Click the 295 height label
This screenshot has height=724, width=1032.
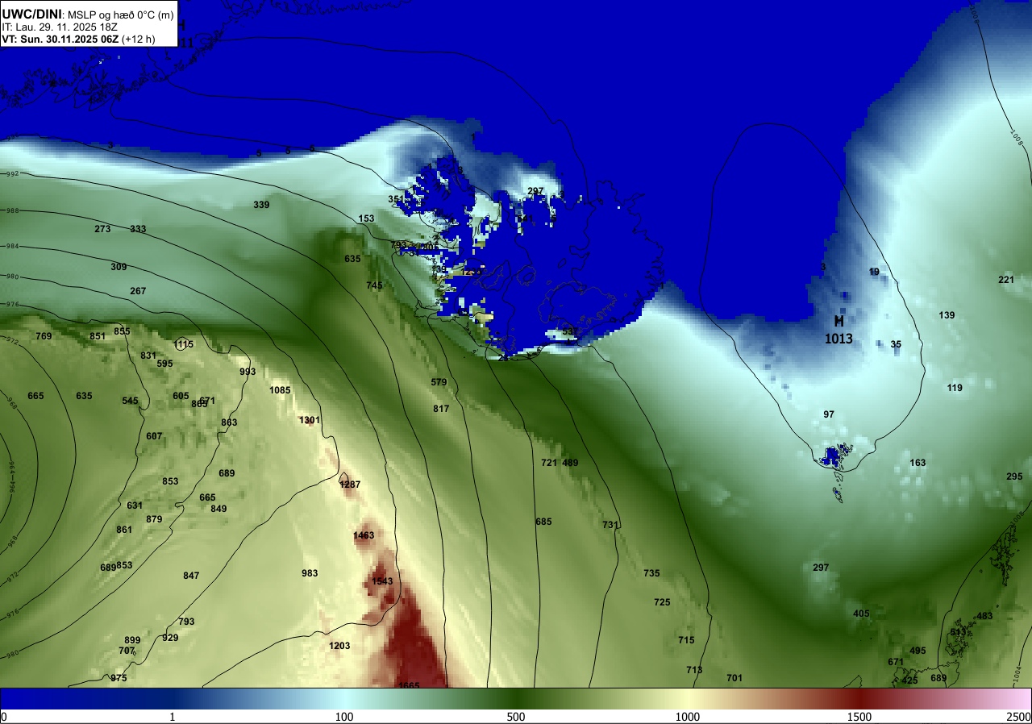tap(1014, 476)
